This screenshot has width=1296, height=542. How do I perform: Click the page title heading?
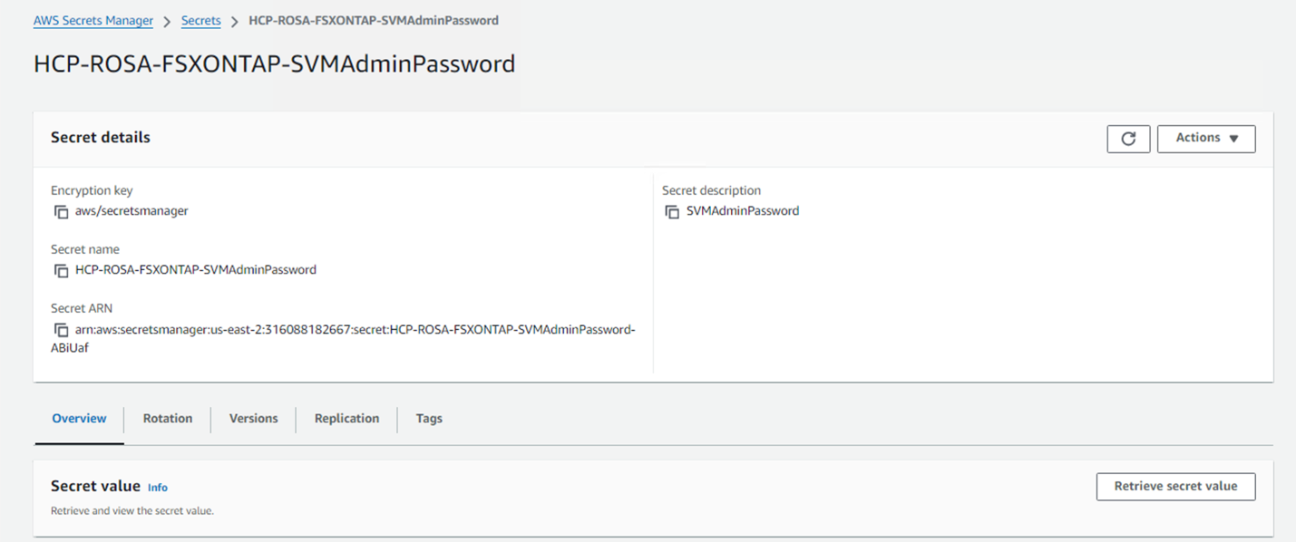coord(274,64)
